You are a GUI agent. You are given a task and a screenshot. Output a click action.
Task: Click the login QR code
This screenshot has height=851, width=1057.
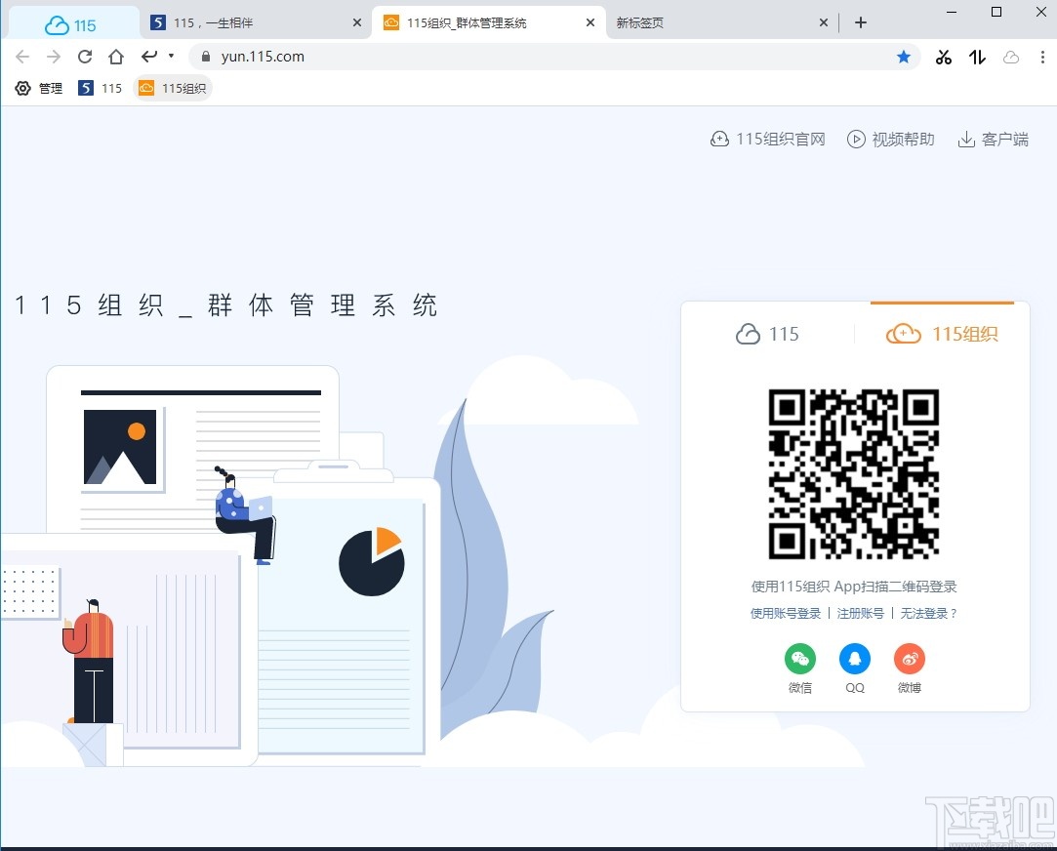pos(854,473)
